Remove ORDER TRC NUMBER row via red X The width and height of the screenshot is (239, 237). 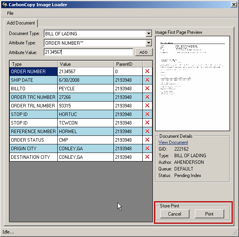(147, 97)
